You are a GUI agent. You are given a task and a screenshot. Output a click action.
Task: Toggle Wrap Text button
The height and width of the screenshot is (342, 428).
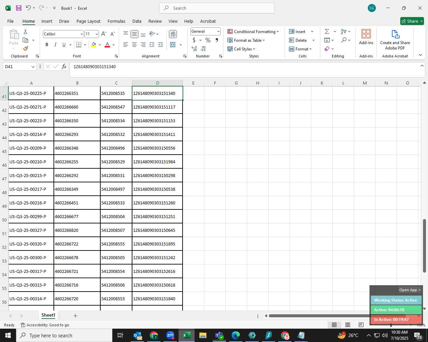point(173,34)
